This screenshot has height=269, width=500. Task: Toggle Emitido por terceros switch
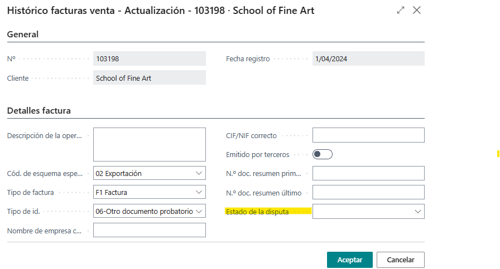pyautogui.click(x=323, y=154)
